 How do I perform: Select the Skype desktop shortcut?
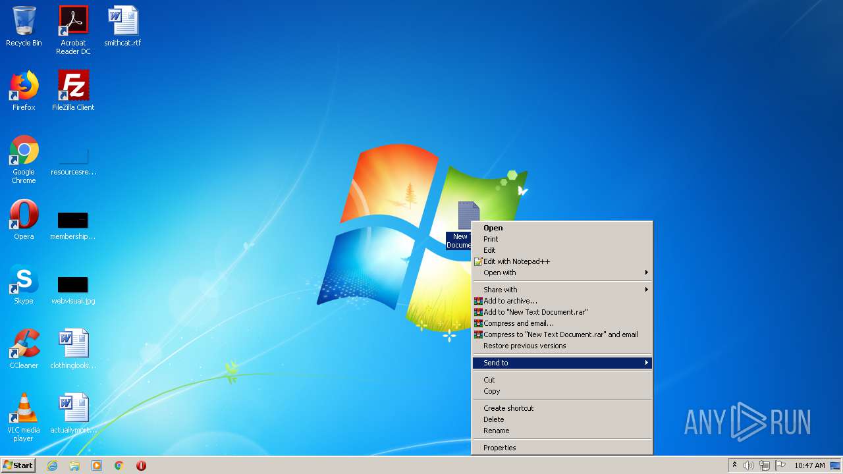24,284
